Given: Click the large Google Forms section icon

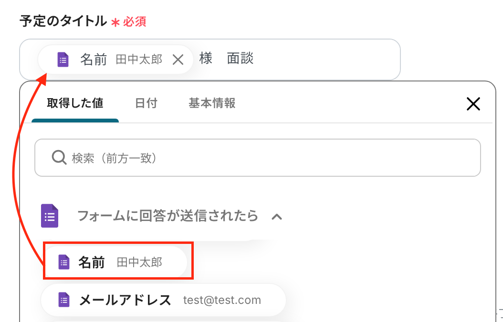Looking at the screenshot, I should 50,216.
